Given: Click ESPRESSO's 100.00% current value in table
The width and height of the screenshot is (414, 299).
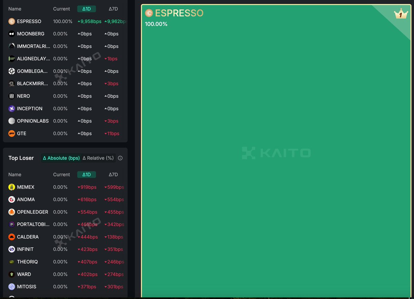Looking at the screenshot, I should pos(63,21).
